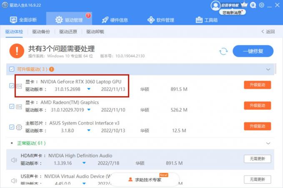Open version dropdown for 1.3.39.16

point(84,163)
